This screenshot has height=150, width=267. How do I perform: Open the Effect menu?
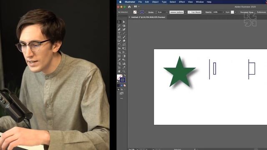182,2
